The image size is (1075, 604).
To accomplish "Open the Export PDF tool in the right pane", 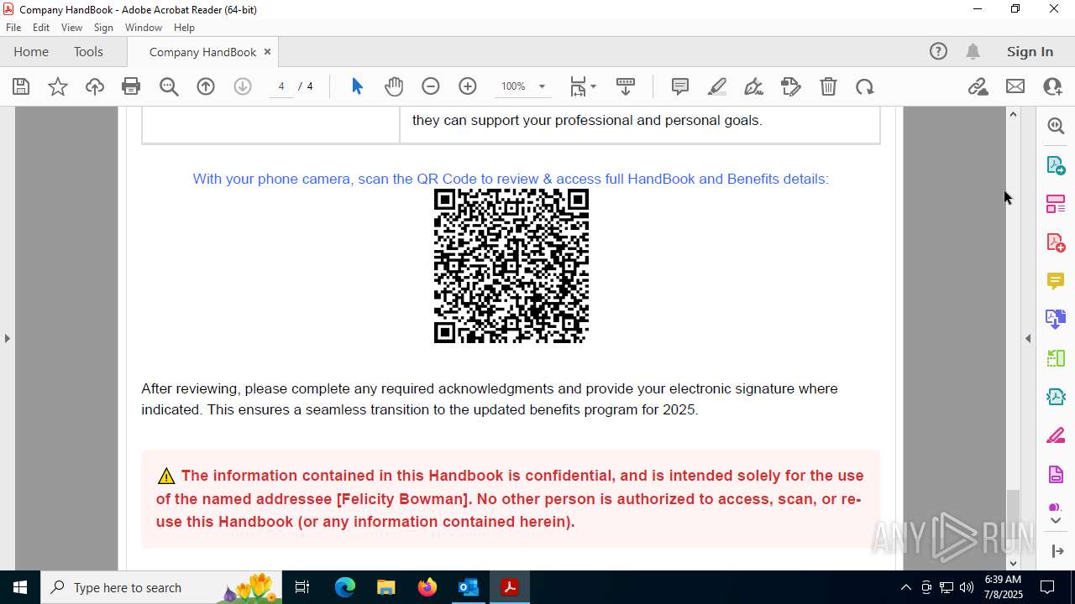I will (x=1056, y=165).
